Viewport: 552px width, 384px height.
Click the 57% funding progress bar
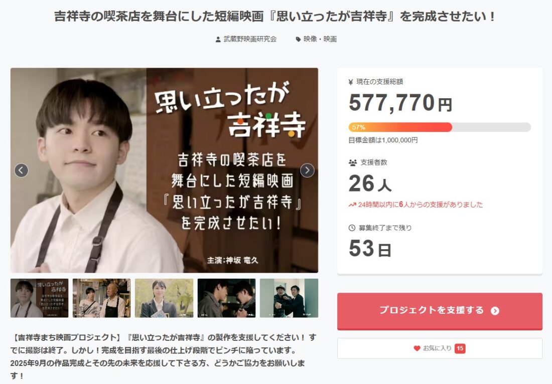(x=440, y=127)
